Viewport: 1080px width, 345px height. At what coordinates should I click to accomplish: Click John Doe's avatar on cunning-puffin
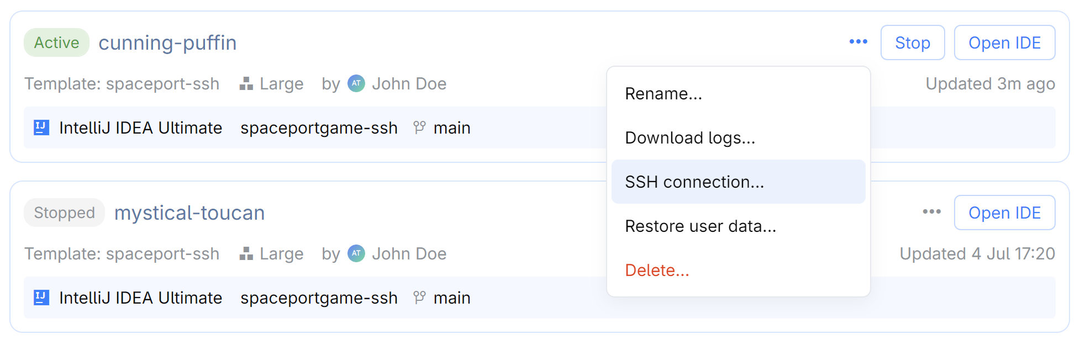356,83
